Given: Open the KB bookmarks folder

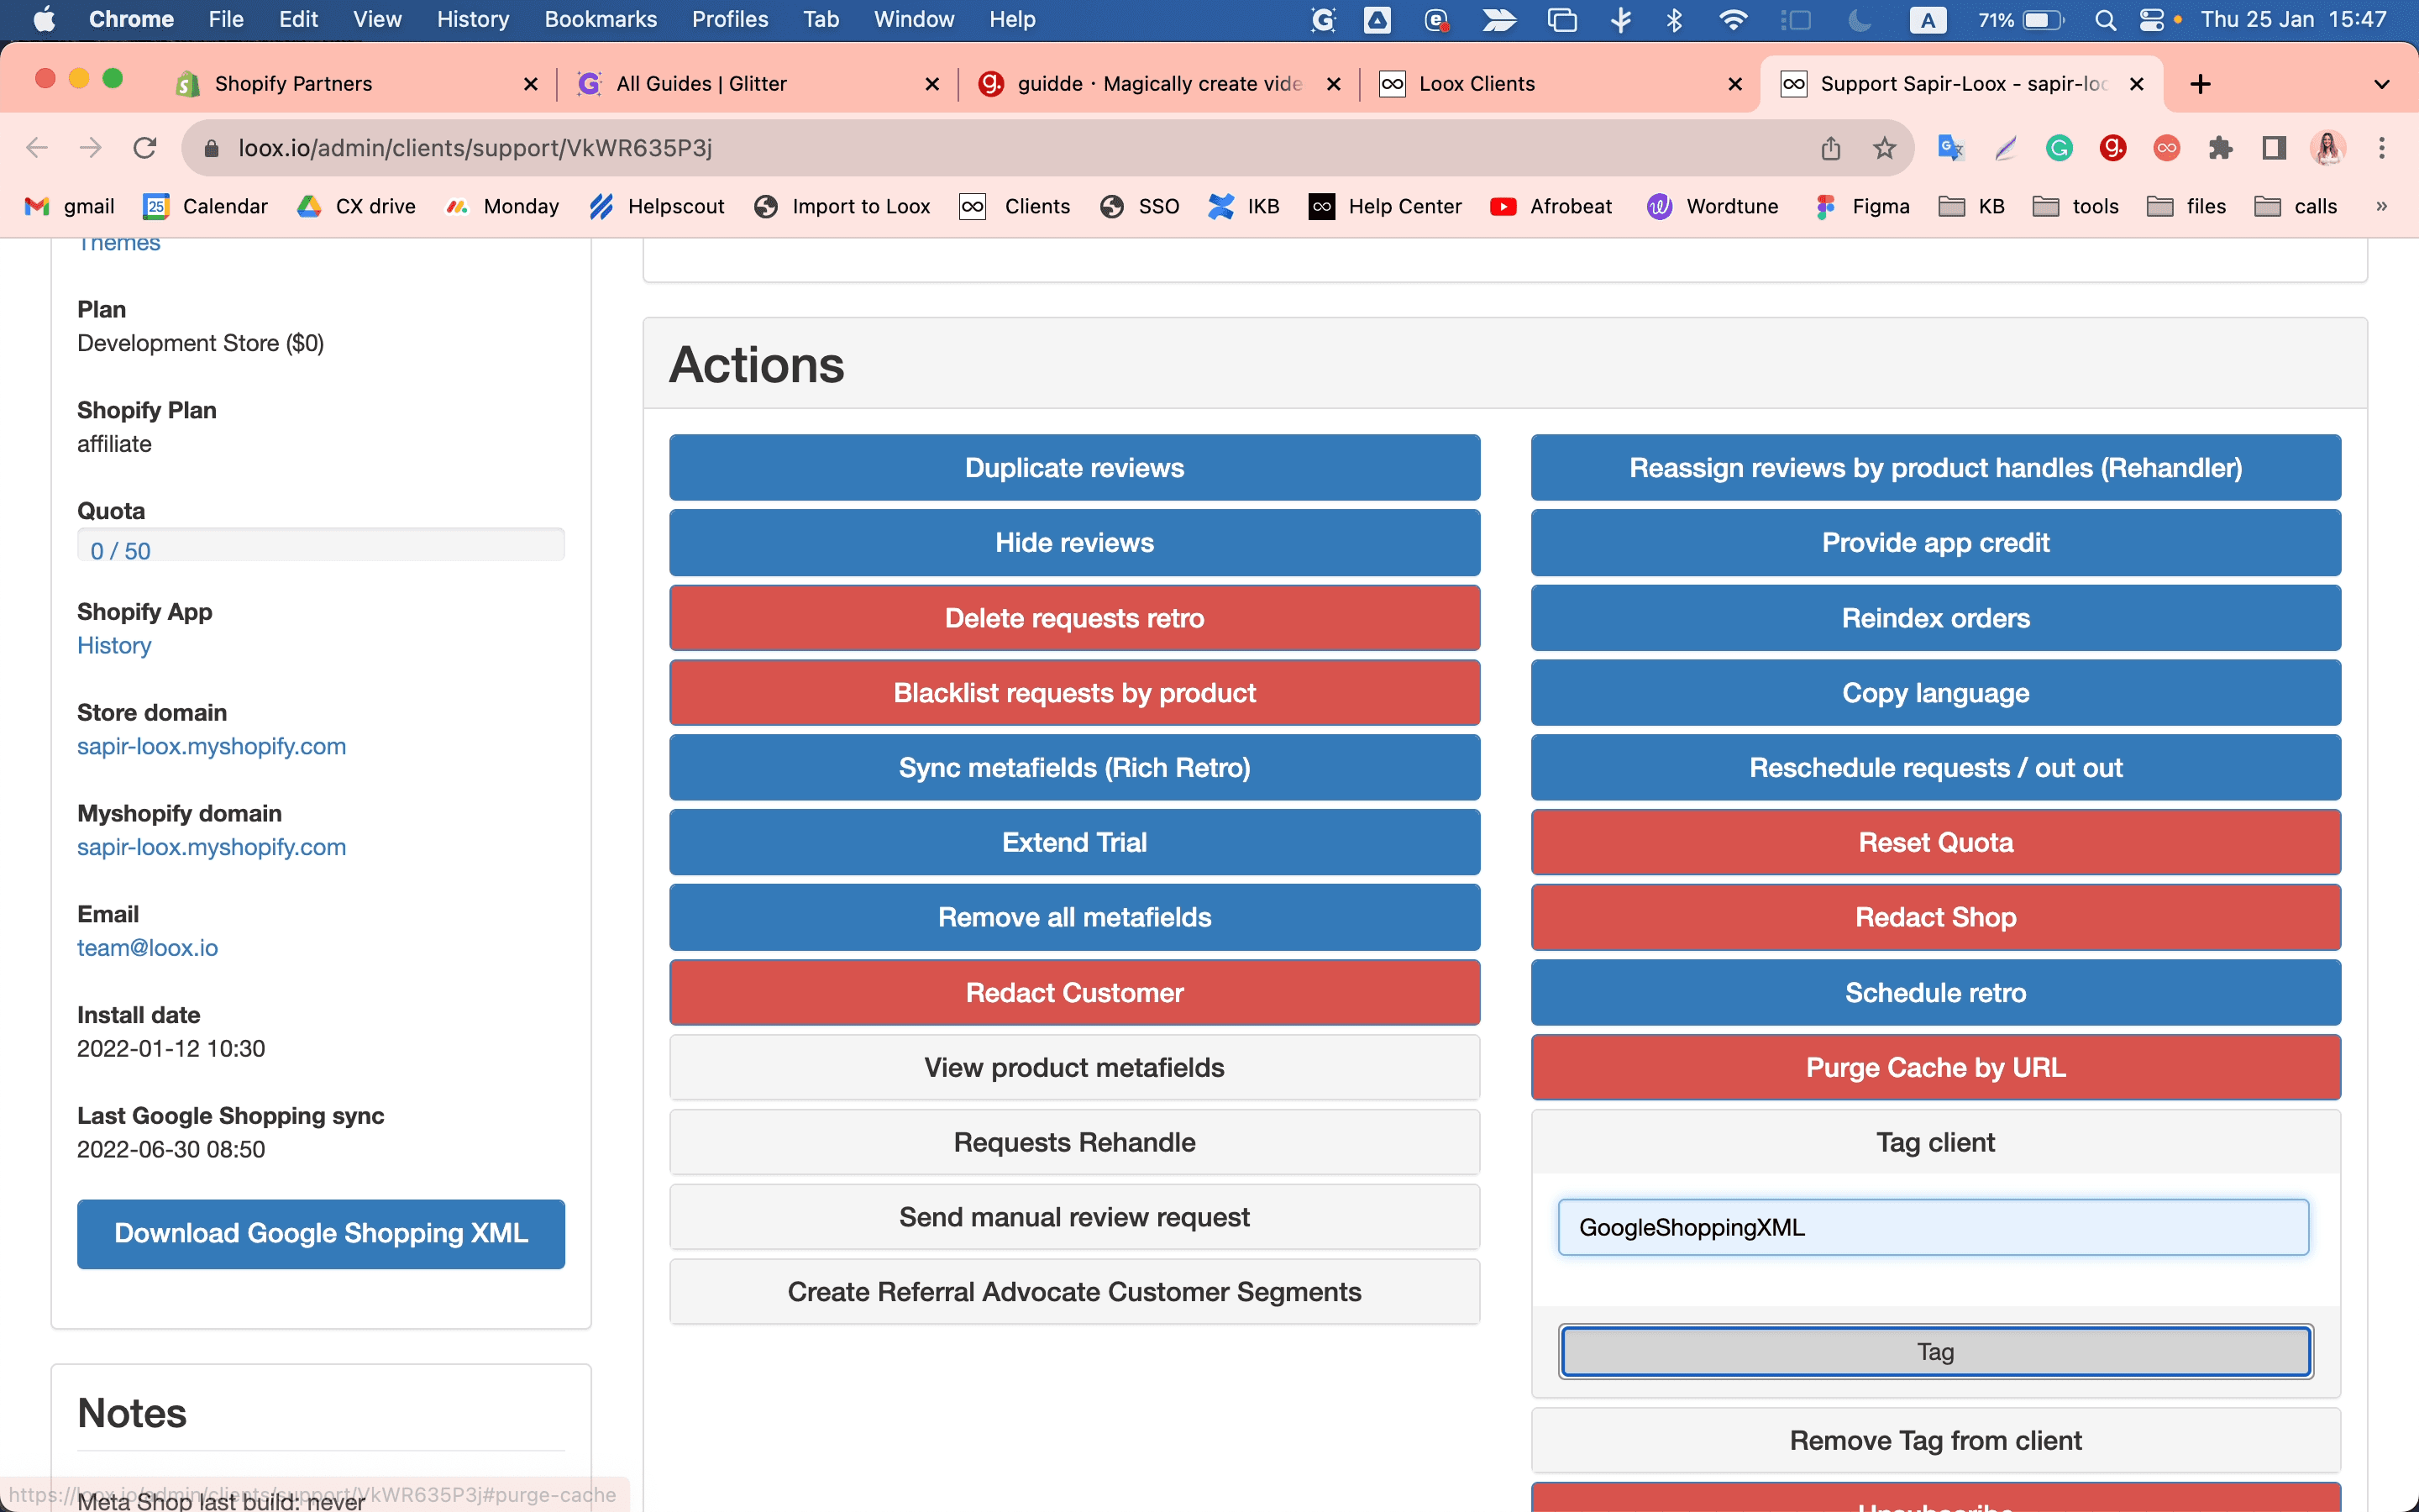Looking at the screenshot, I should 1971,206.
